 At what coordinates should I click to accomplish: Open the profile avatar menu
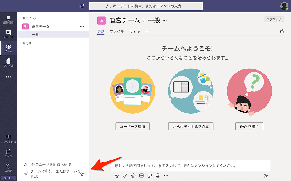(284, 6)
